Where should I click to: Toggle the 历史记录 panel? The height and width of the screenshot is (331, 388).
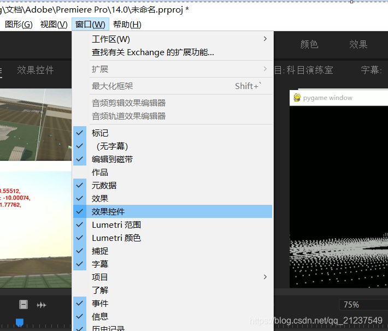click(x=173, y=327)
